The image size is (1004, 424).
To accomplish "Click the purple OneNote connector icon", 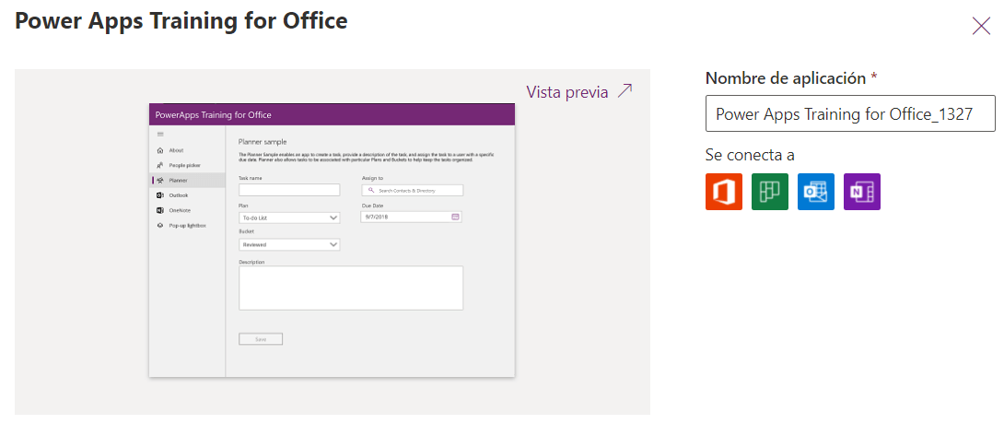I will 862,192.
